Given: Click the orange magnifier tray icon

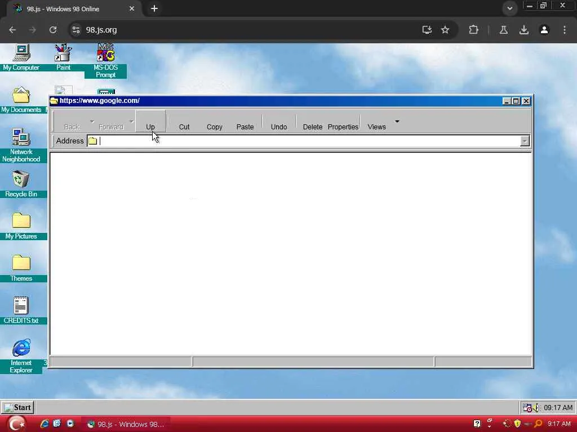Looking at the screenshot, I should coord(538,424).
